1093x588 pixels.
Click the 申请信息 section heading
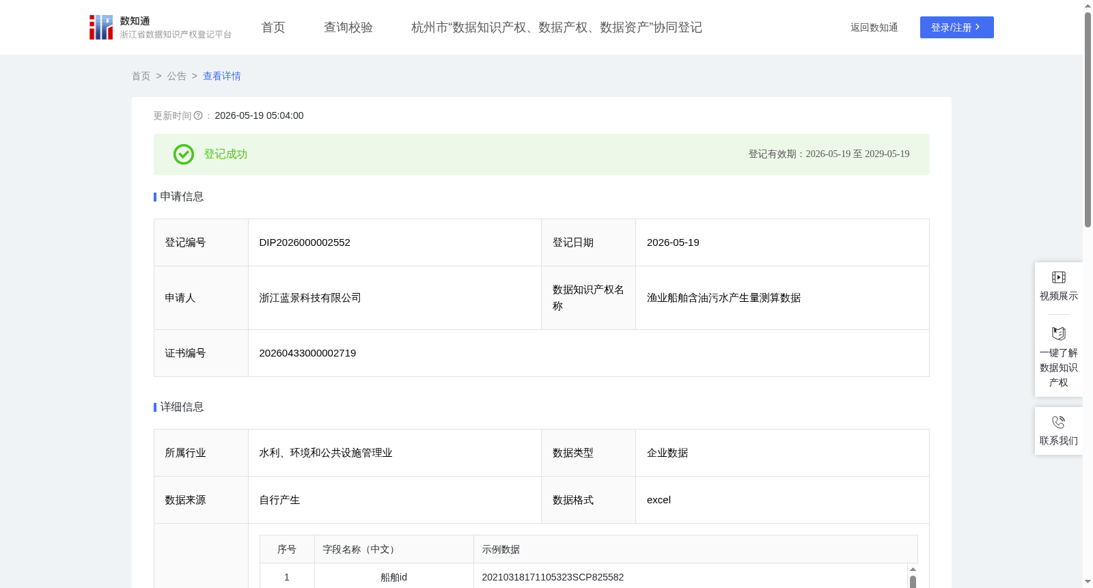click(x=182, y=197)
